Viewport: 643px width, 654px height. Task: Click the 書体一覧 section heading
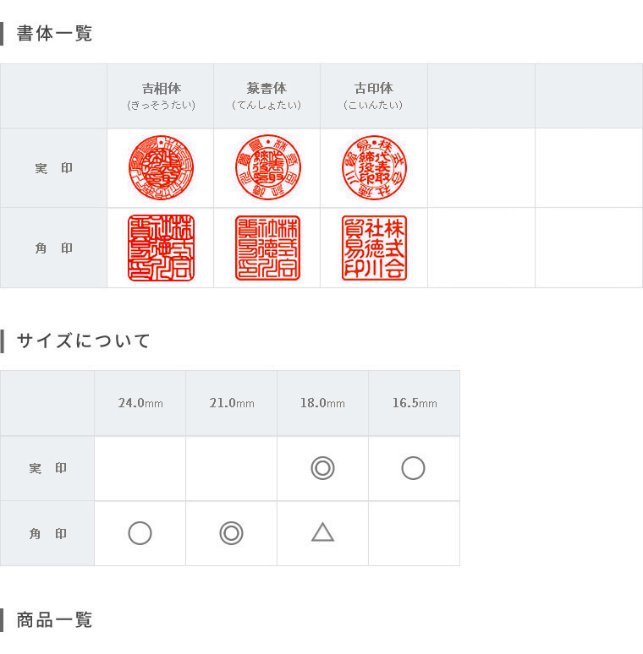pyautogui.click(x=54, y=33)
